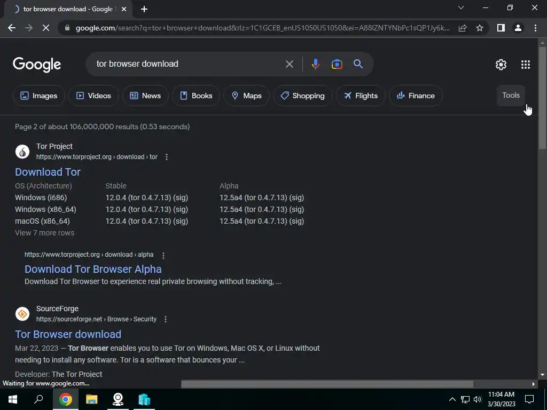Click the horizontal page scrollbar
The height and width of the screenshot is (410, 547).
[x=327, y=384]
